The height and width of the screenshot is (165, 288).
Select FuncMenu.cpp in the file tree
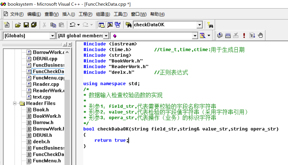pos(48,78)
